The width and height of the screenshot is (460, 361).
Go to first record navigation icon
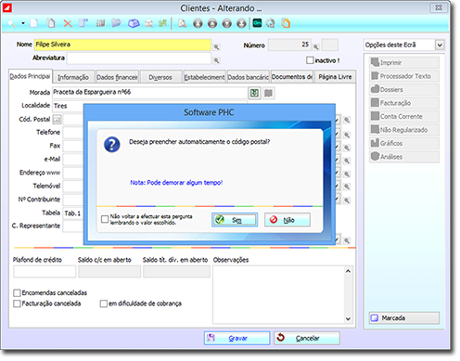click(x=198, y=23)
